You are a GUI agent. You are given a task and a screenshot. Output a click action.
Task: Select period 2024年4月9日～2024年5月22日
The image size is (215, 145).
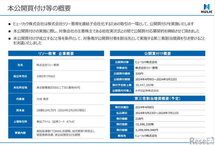click(156, 80)
